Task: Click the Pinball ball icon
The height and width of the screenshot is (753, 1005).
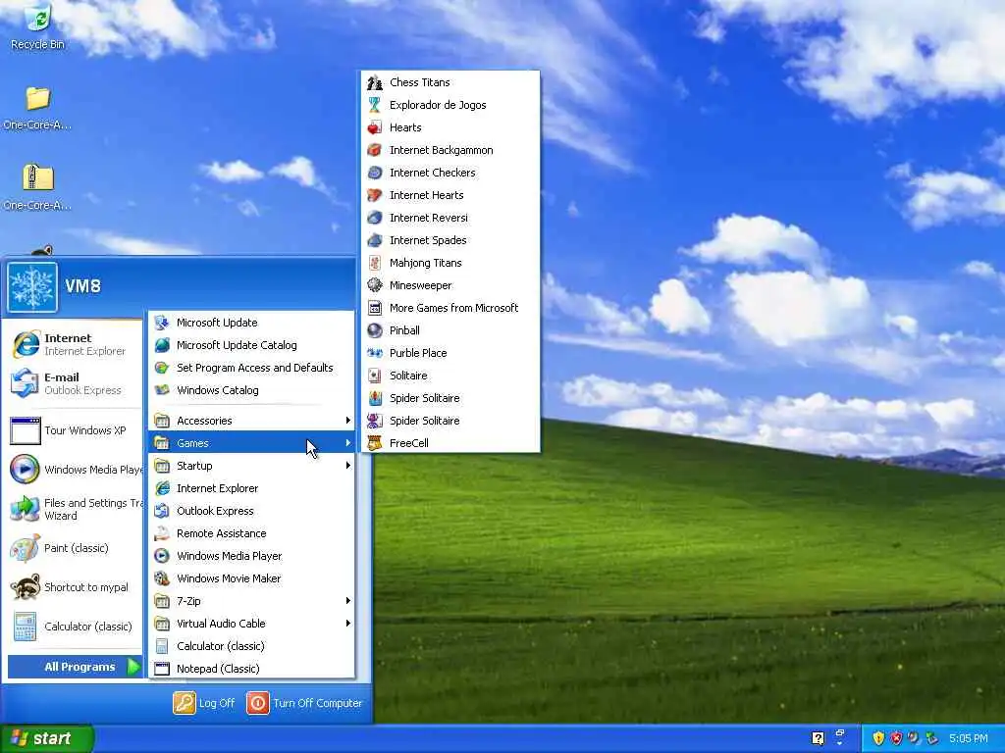Action: 375,330
